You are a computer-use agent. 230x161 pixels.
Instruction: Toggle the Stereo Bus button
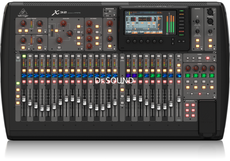pyautogui.click(x=110, y=46)
